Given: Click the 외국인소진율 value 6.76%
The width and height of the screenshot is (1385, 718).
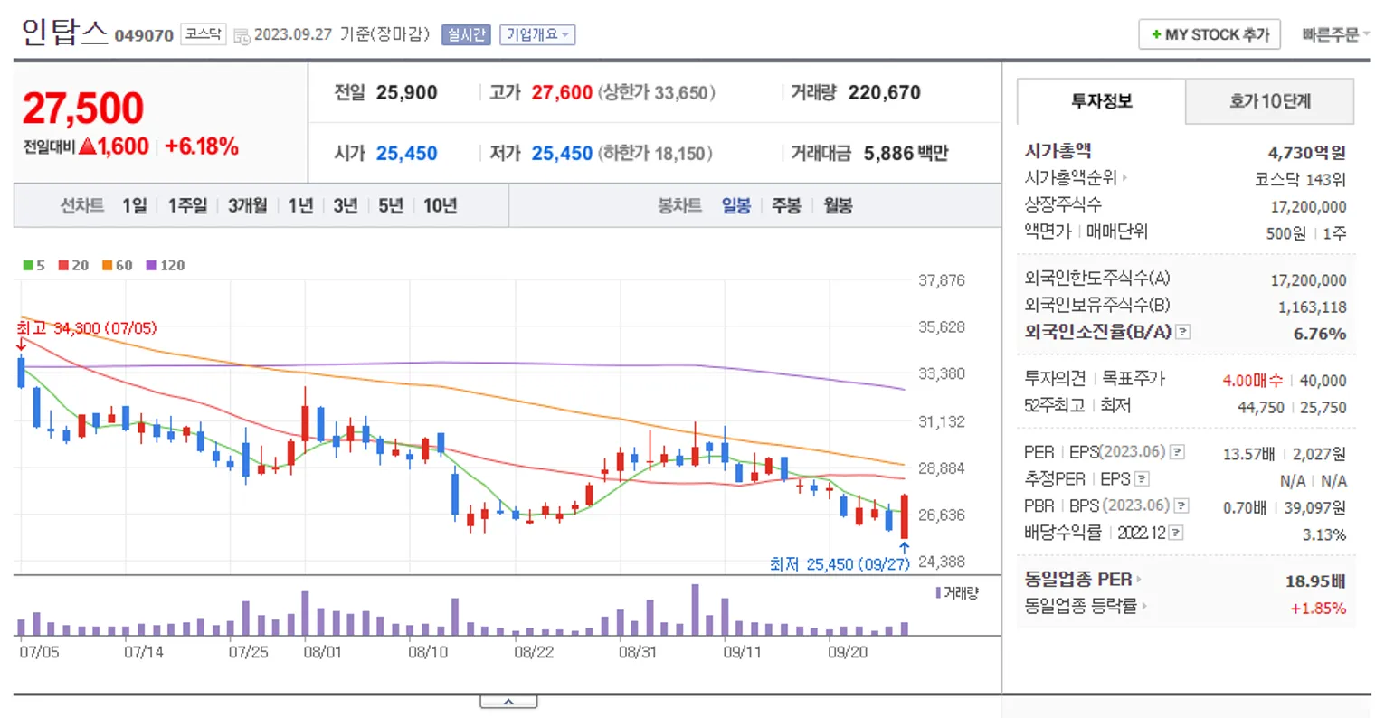Looking at the screenshot, I should click(x=1319, y=334).
